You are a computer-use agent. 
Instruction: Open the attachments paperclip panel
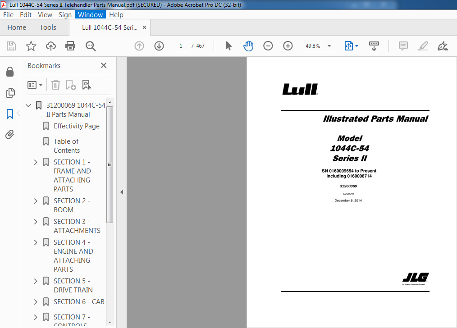(9, 135)
